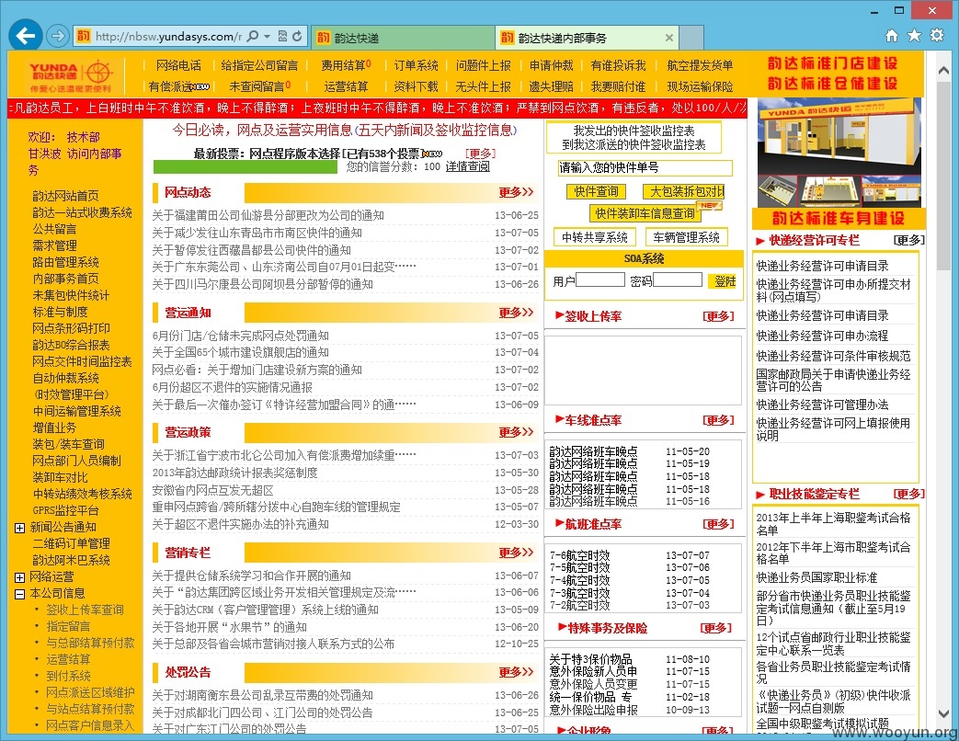This screenshot has width=959, height=741.
Task: Open 路由管理系统 in sidebar
Action: coord(65,262)
